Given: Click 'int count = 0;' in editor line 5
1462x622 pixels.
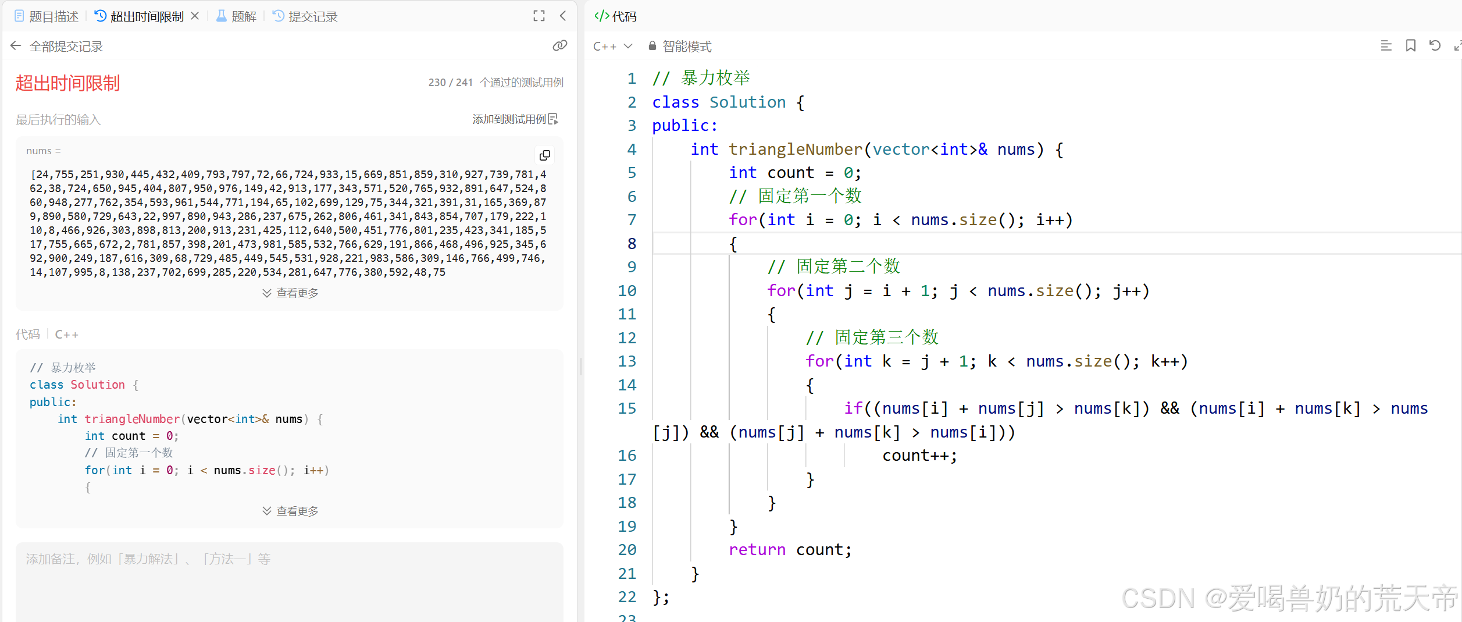Looking at the screenshot, I should pyautogui.click(x=795, y=173).
